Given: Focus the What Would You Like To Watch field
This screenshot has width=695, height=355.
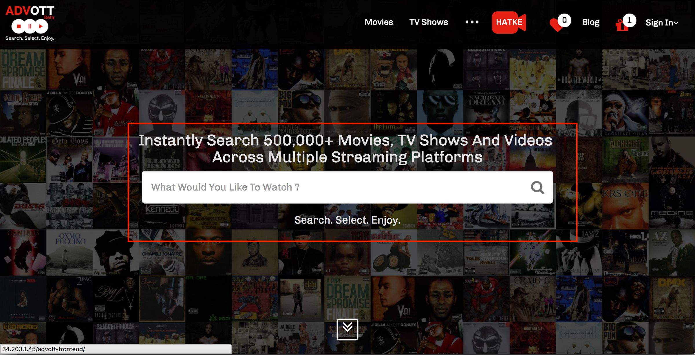Looking at the screenshot, I should (347, 187).
